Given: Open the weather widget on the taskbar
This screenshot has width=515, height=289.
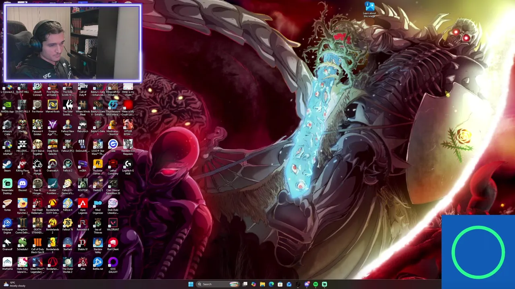Looking at the screenshot, I should click(x=14, y=284).
